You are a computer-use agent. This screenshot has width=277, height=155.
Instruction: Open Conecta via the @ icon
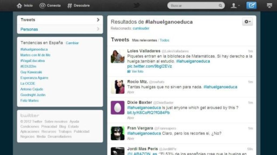click(42, 6)
